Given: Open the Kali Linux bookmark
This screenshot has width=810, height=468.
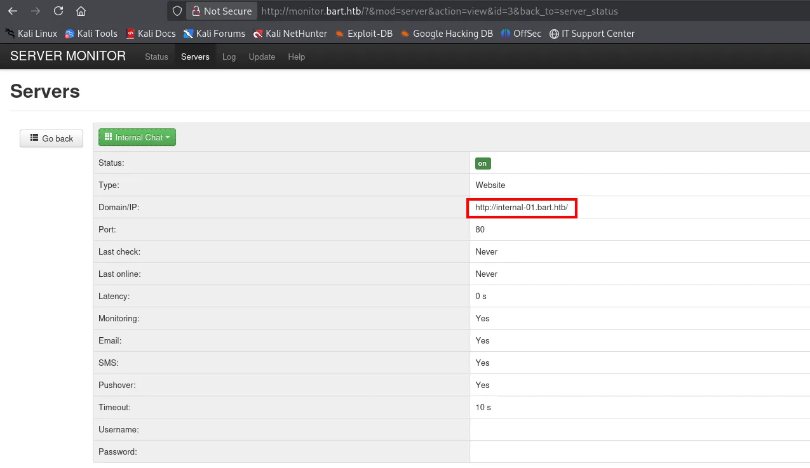Looking at the screenshot, I should point(31,34).
